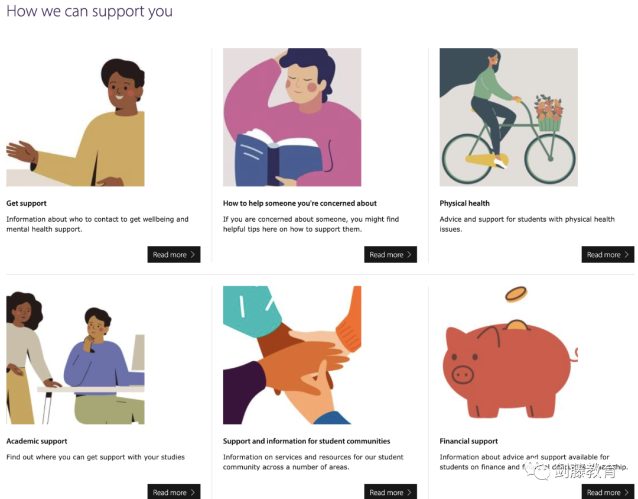Click the WeChat watermark logo icon
This screenshot has height=499, width=638.
(537, 471)
